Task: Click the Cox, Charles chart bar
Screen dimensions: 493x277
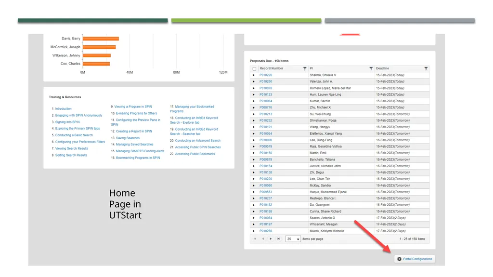Action: coord(96,64)
